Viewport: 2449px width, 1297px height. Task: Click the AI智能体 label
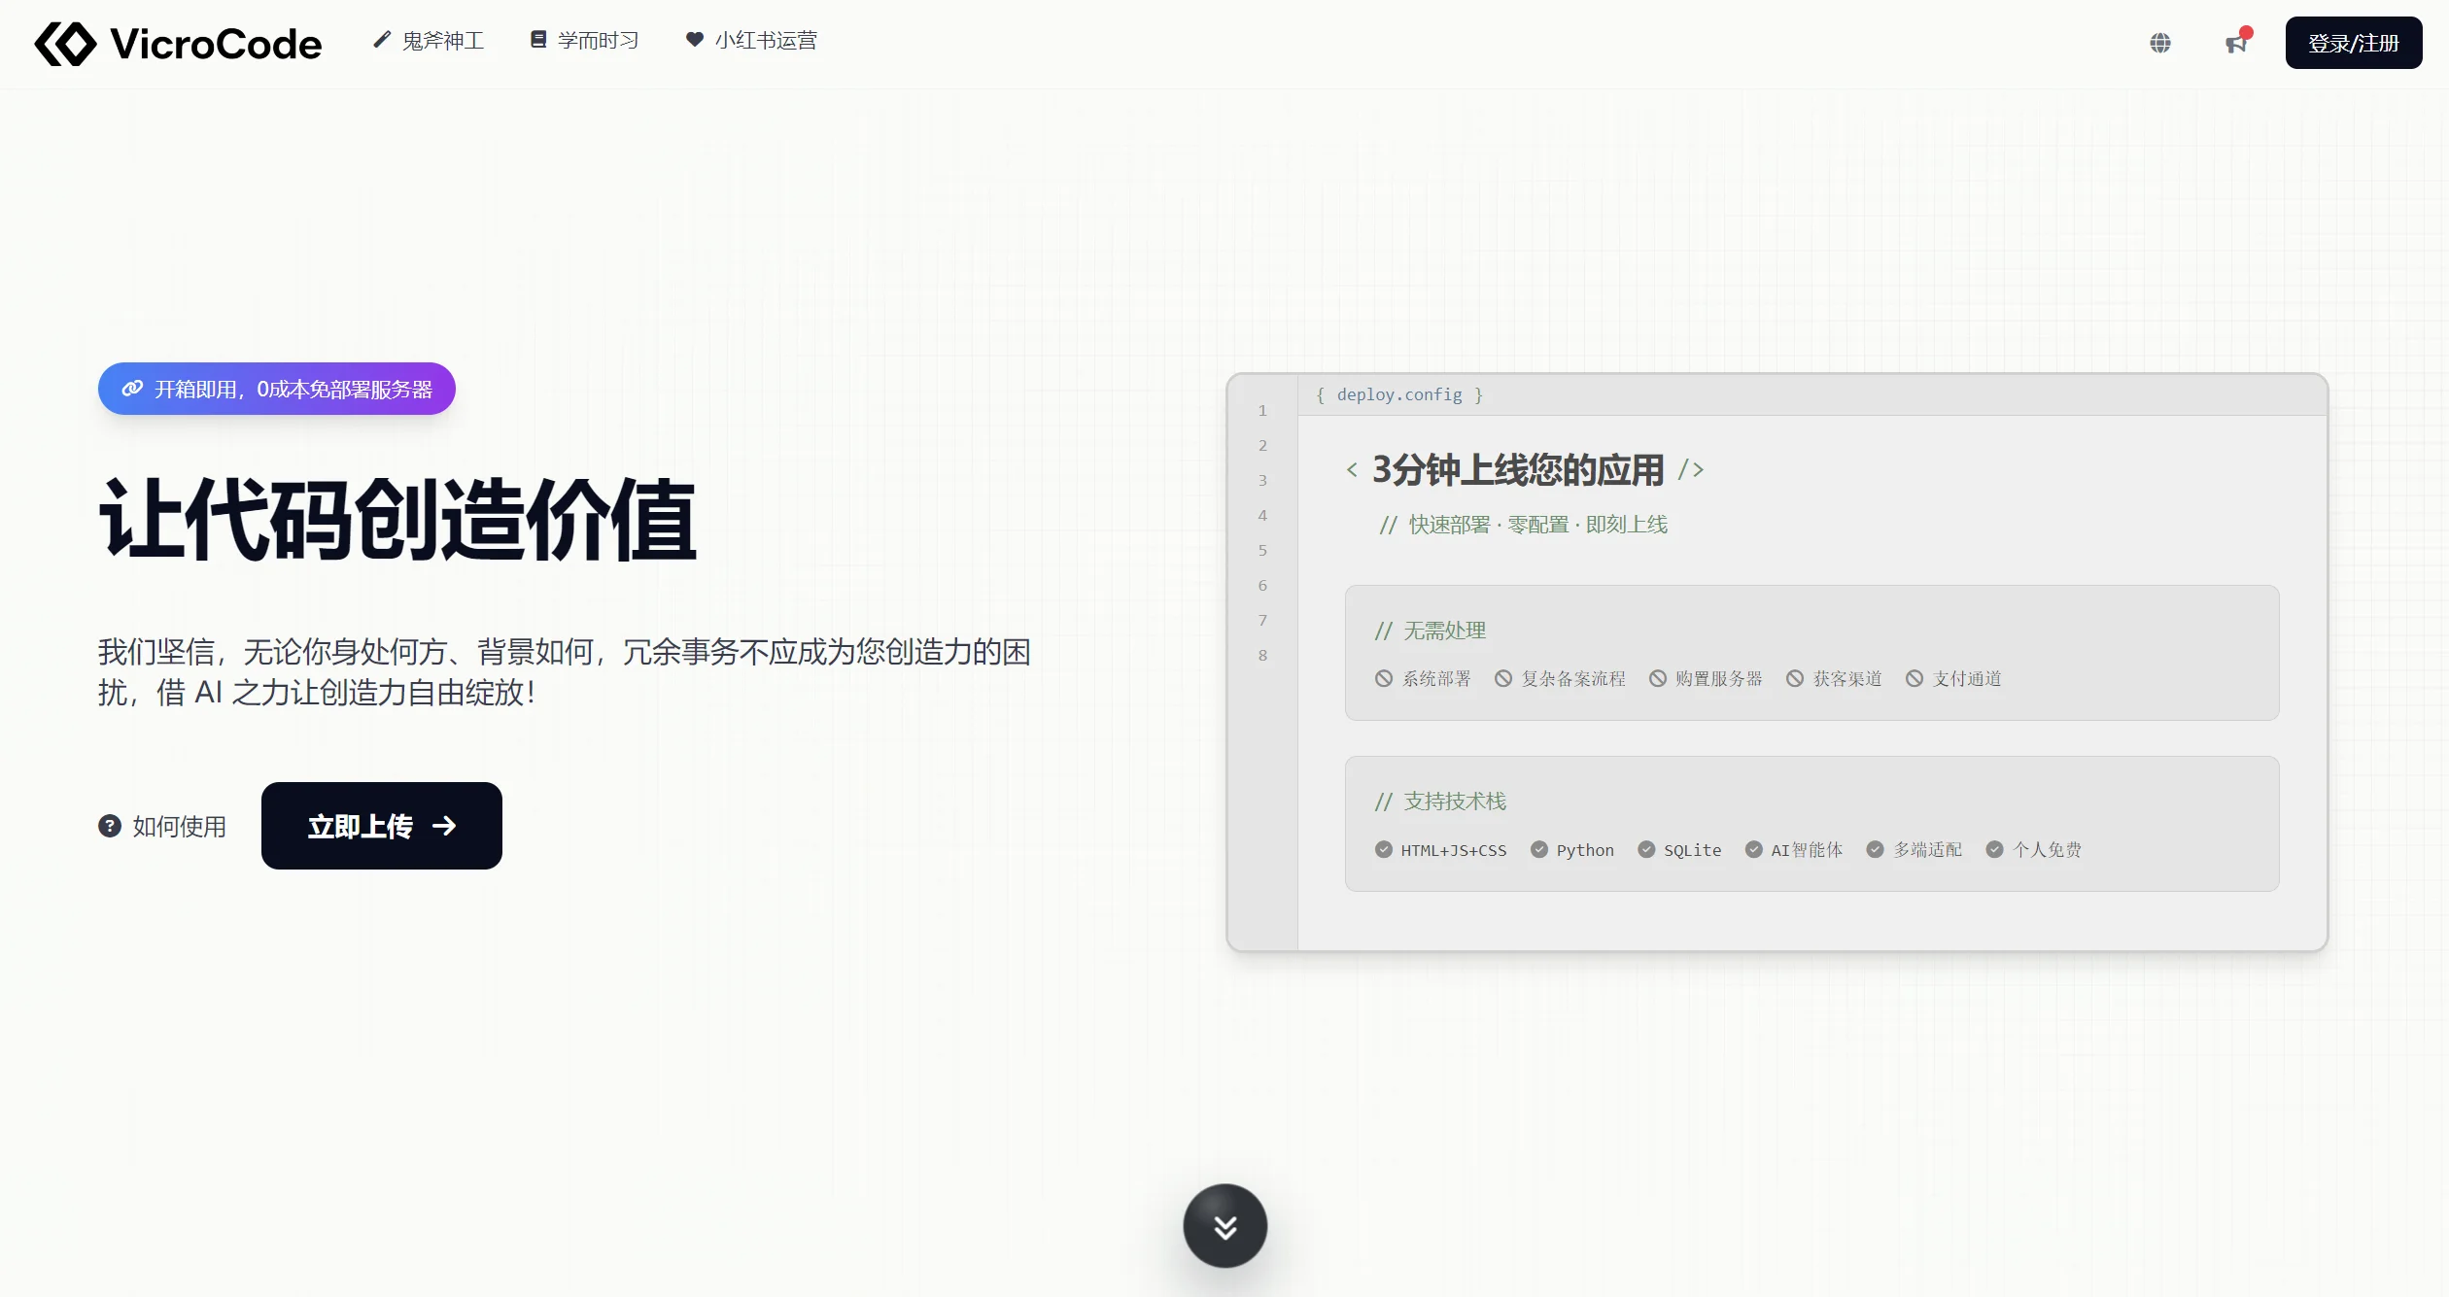click(x=1807, y=850)
